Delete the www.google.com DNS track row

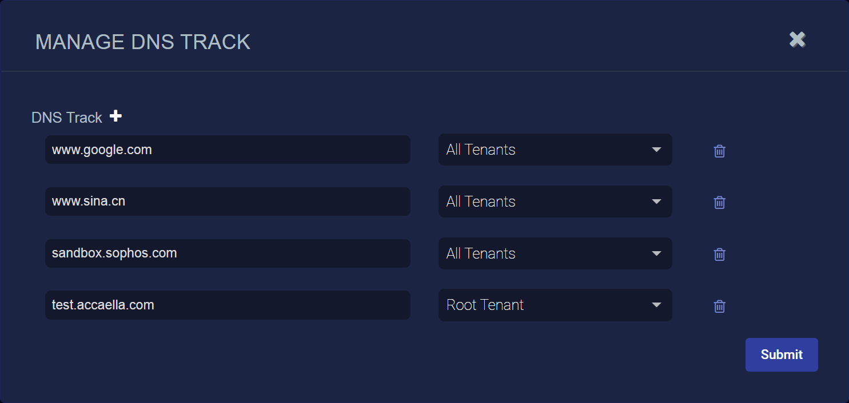click(720, 151)
